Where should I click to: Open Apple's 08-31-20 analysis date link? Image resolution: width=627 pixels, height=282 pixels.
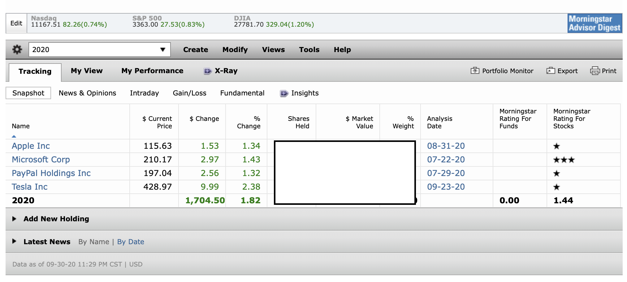pos(446,146)
